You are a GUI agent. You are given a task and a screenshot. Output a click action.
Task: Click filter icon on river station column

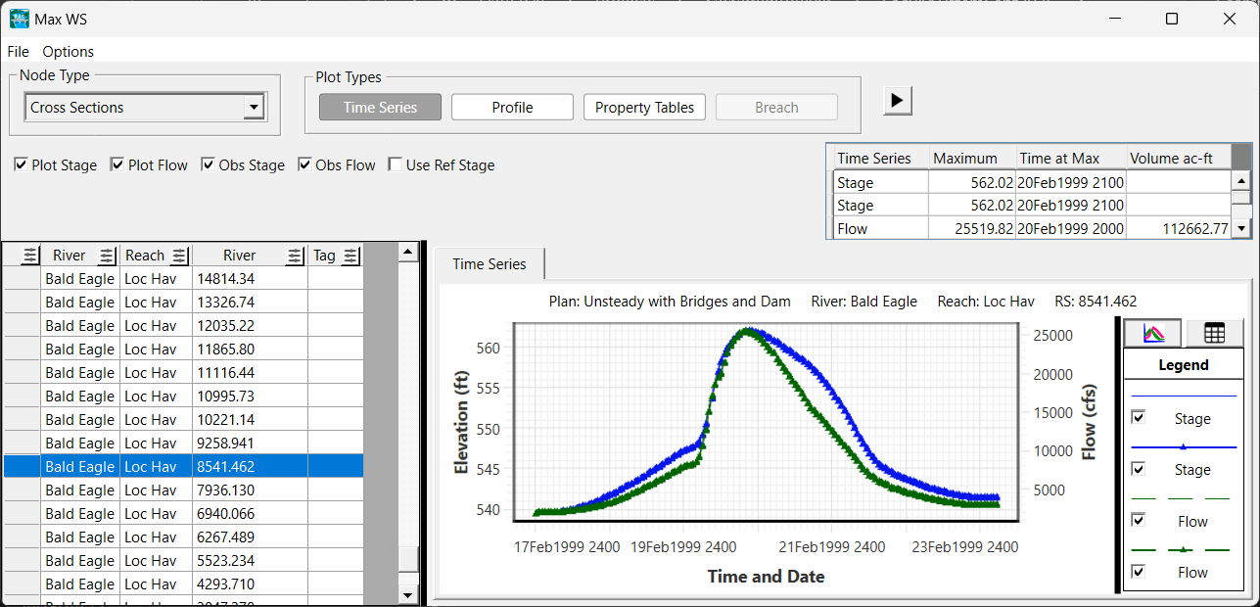pos(295,256)
